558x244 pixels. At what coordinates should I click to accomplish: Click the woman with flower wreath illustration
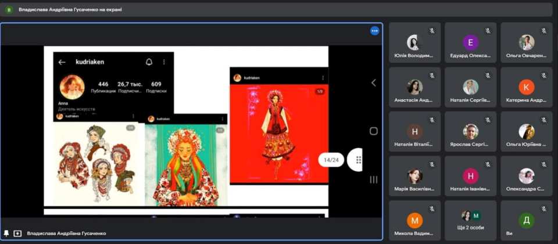point(186,164)
